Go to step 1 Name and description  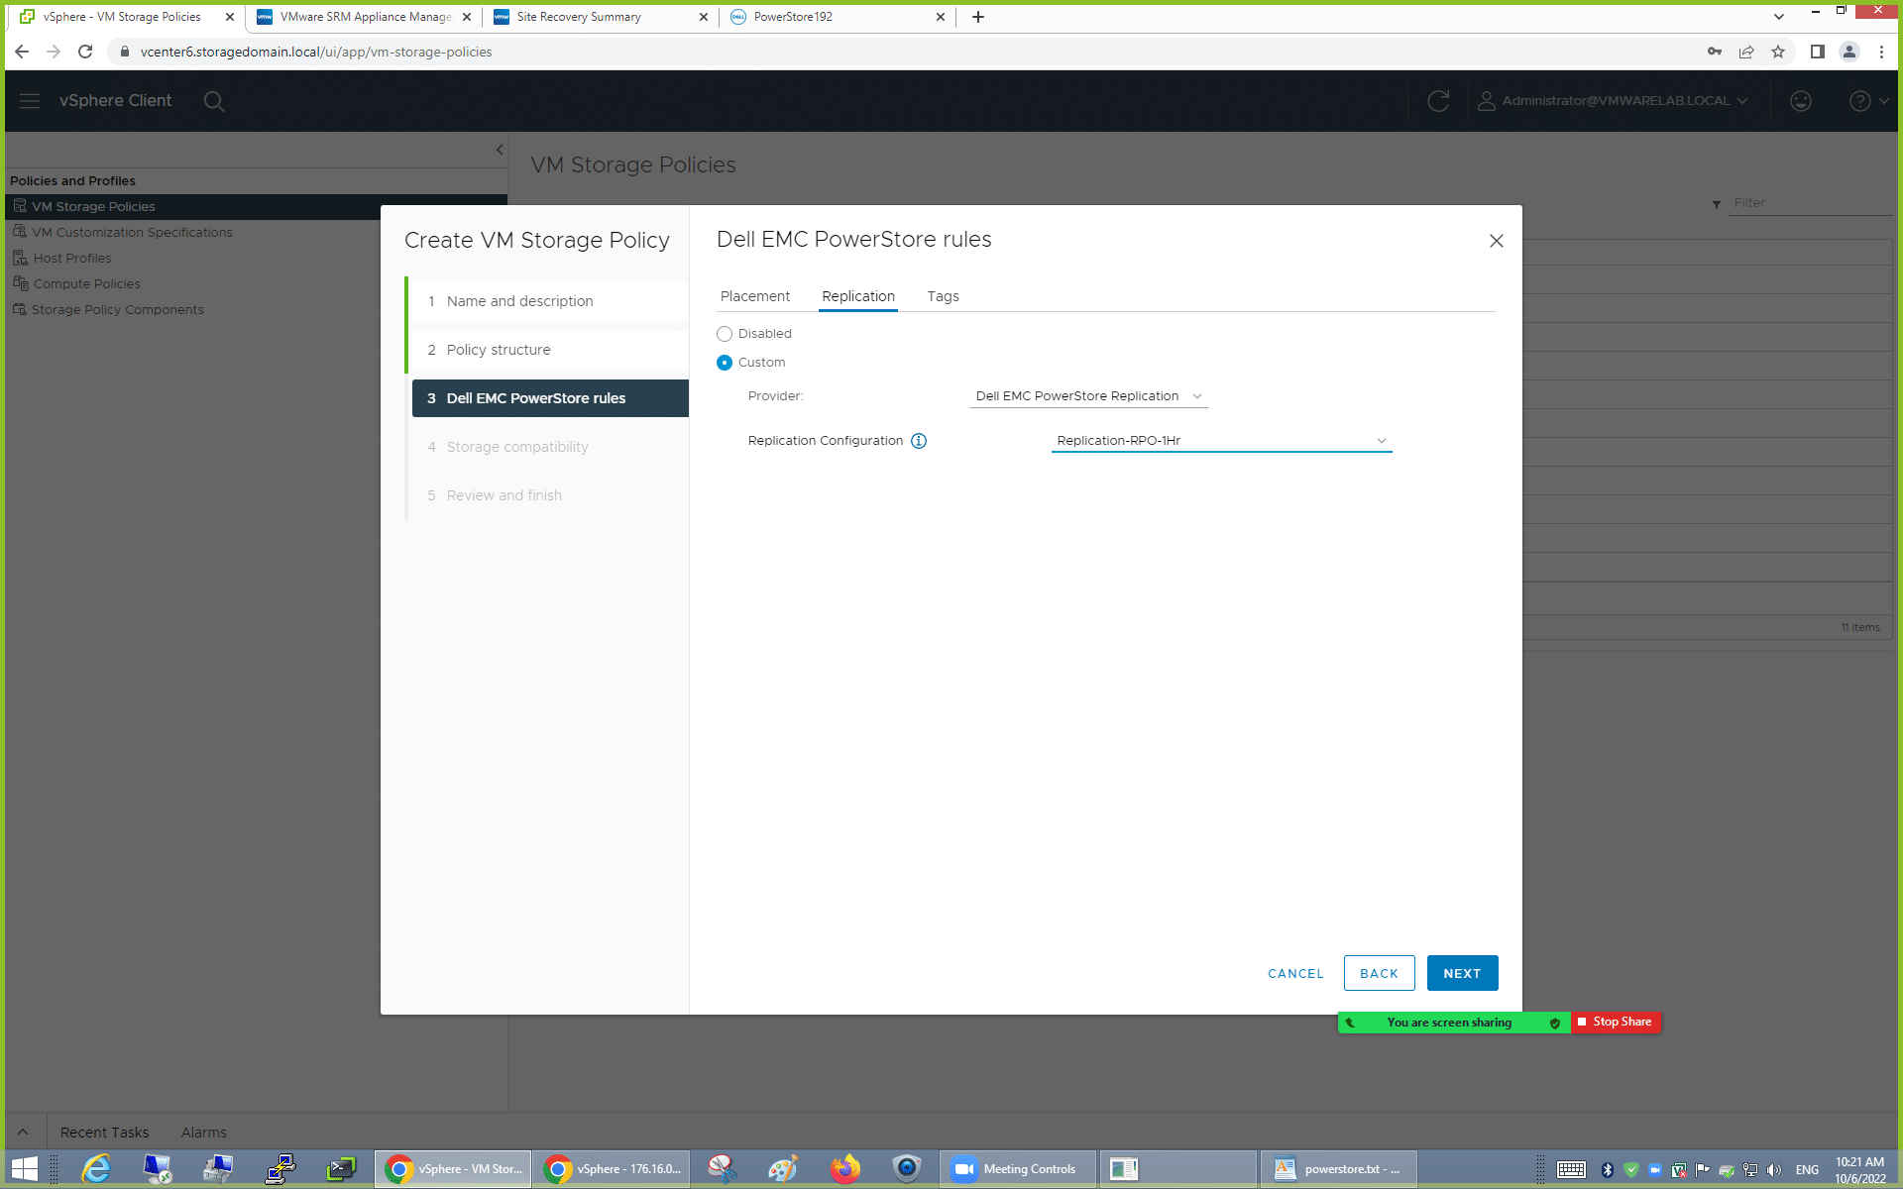(x=548, y=301)
